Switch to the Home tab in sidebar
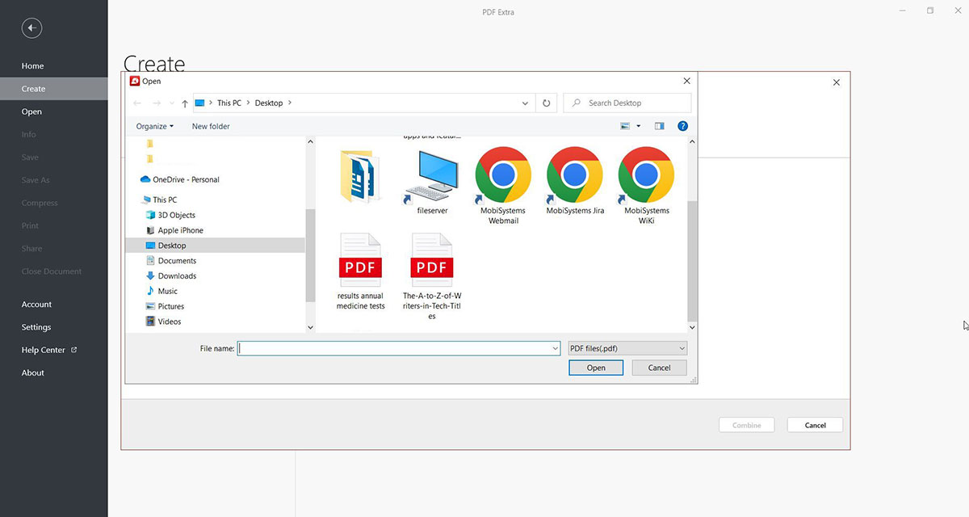 32,65
